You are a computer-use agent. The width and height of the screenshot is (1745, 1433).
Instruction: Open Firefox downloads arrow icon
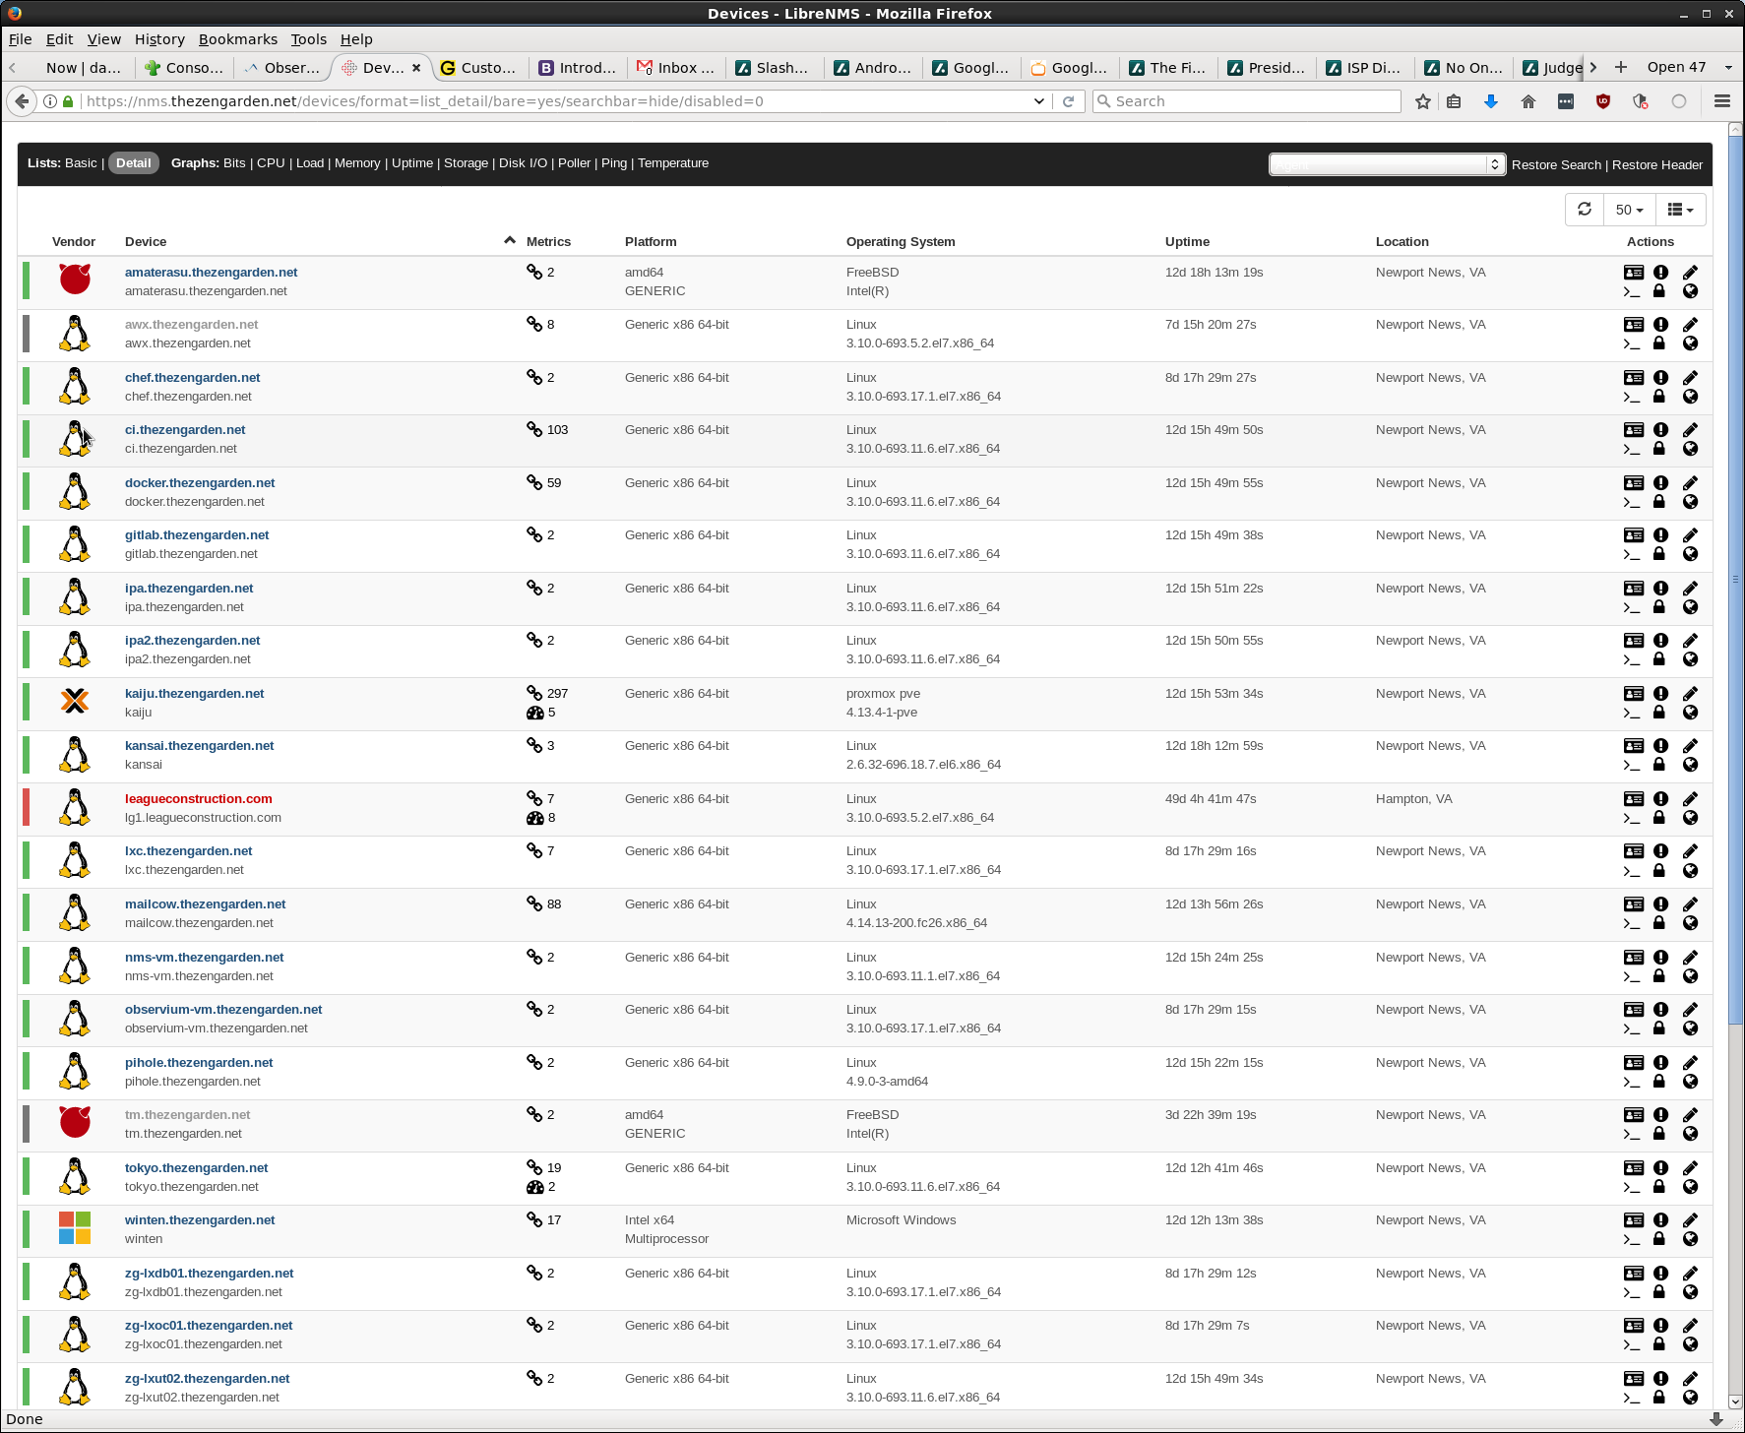1491,101
